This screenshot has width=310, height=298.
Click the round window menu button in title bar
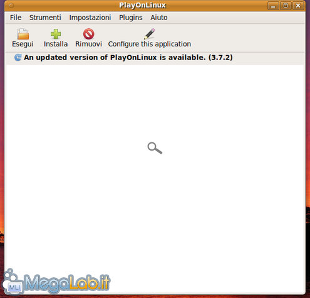11,6
